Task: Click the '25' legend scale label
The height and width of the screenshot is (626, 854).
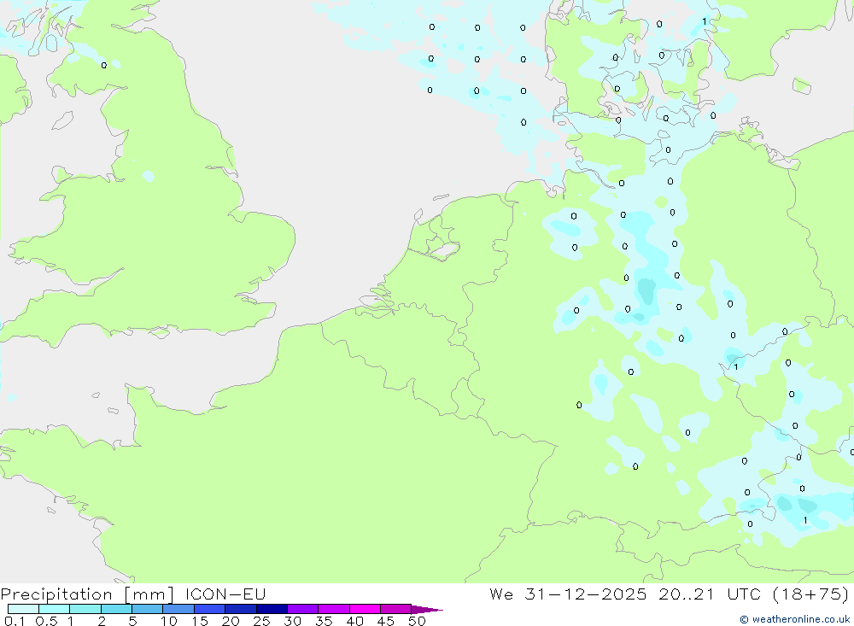Action: [x=261, y=621]
